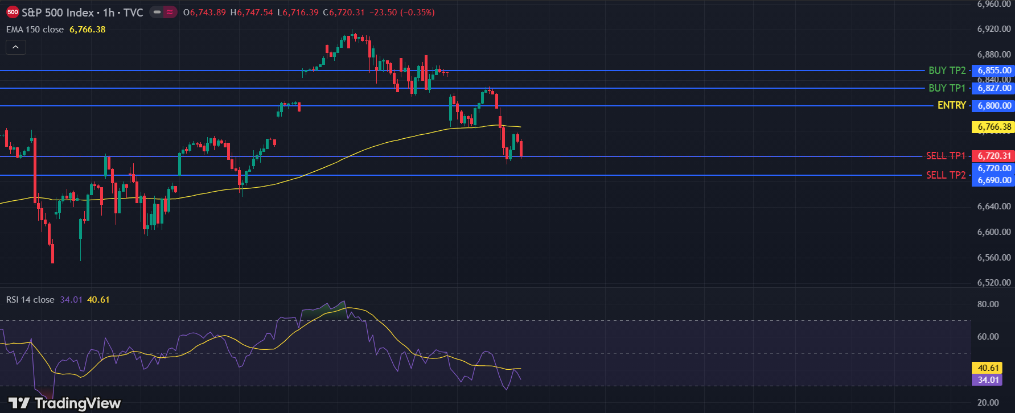The width and height of the screenshot is (1015, 413).
Task: Click the BUY TP2 line label
Action: click(x=947, y=71)
